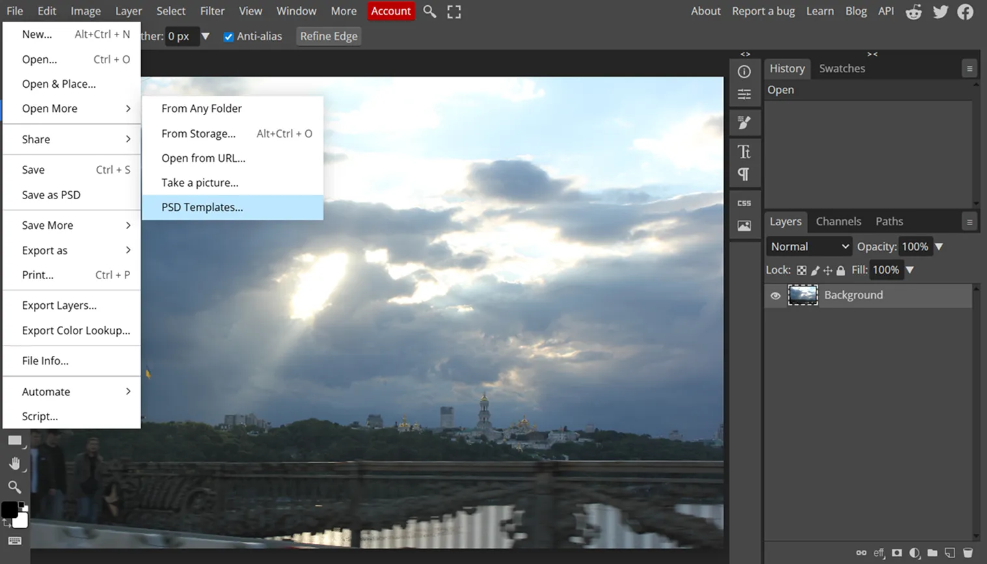Choose PSD Templates... from Open More
987x564 pixels.
[232, 208]
